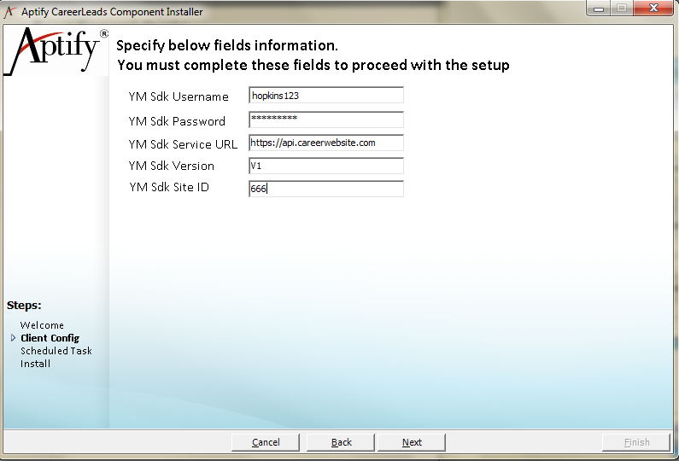Image resolution: width=679 pixels, height=461 pixels.
Task: Click the 'Steps:' heading
Action: [24, 305]
